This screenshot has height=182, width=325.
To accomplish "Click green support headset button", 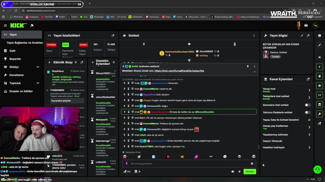I will point(317,169).
